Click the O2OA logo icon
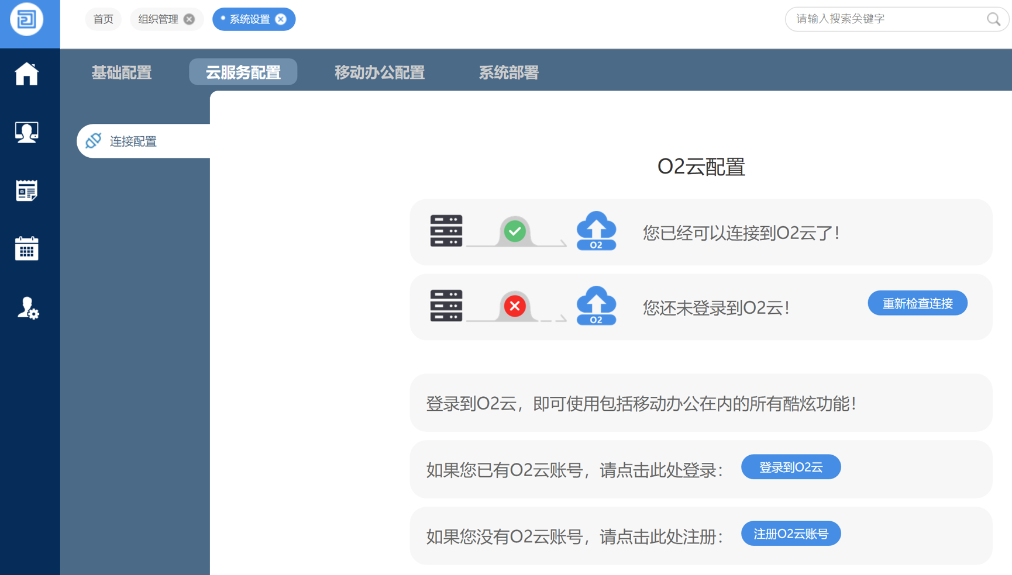The image size is (1012, 575). coord(27,19)
